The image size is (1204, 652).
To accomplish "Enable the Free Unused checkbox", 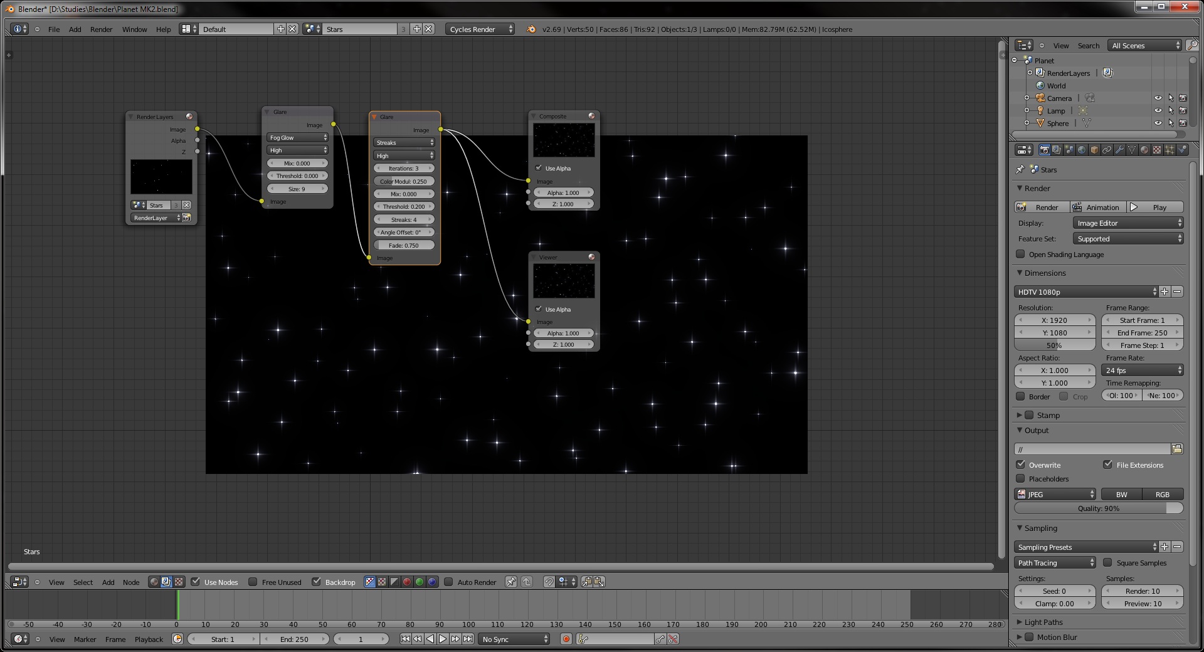I will pyautogui.click(x=253, y=582).
